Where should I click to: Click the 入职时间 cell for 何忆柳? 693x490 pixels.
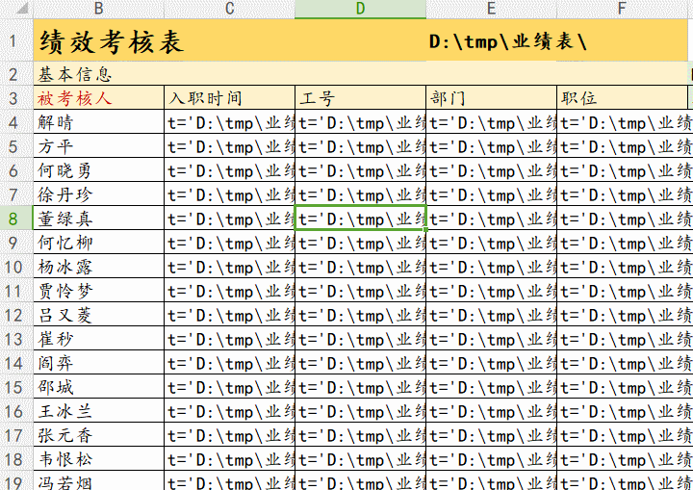[229, 242]
